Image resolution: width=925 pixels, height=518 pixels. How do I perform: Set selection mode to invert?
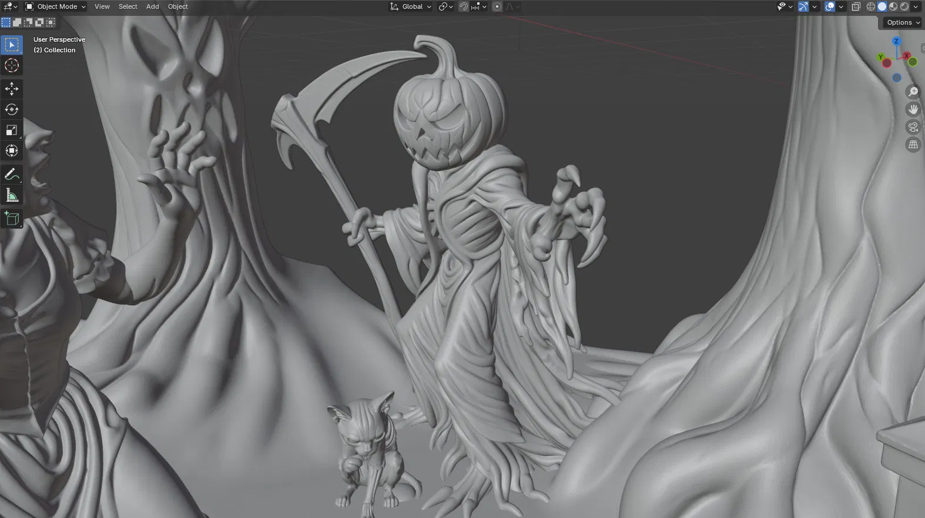39,22
